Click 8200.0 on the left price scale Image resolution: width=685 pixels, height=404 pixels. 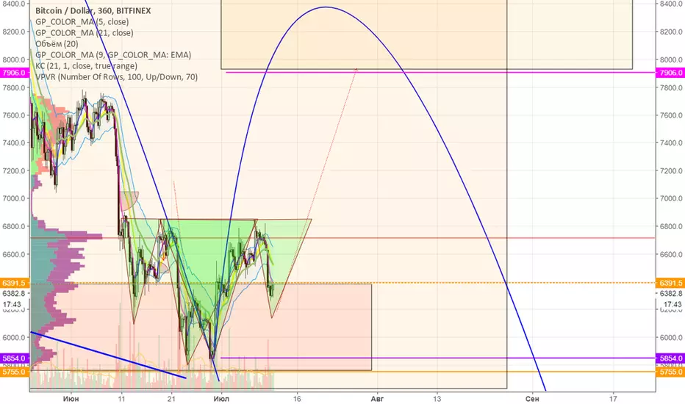(14, 32)
